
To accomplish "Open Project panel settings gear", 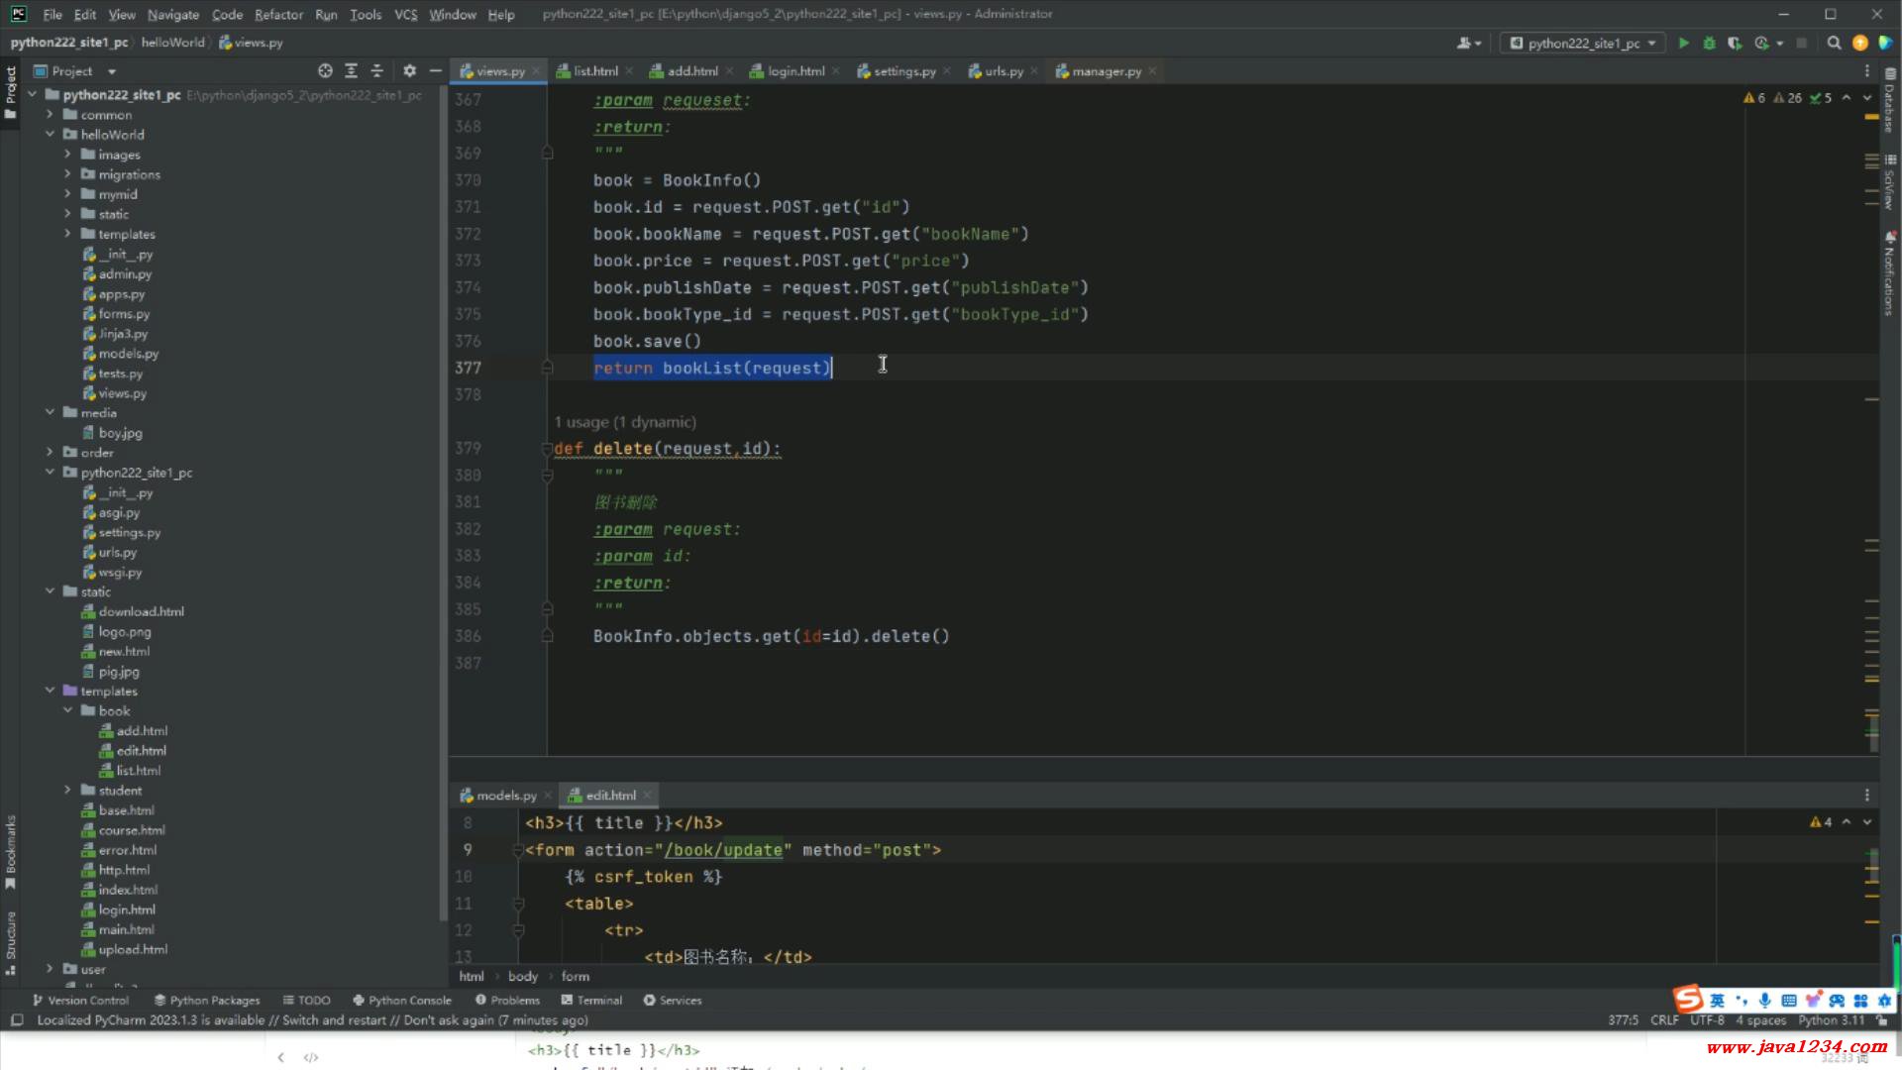I will (x=409, y=70).
